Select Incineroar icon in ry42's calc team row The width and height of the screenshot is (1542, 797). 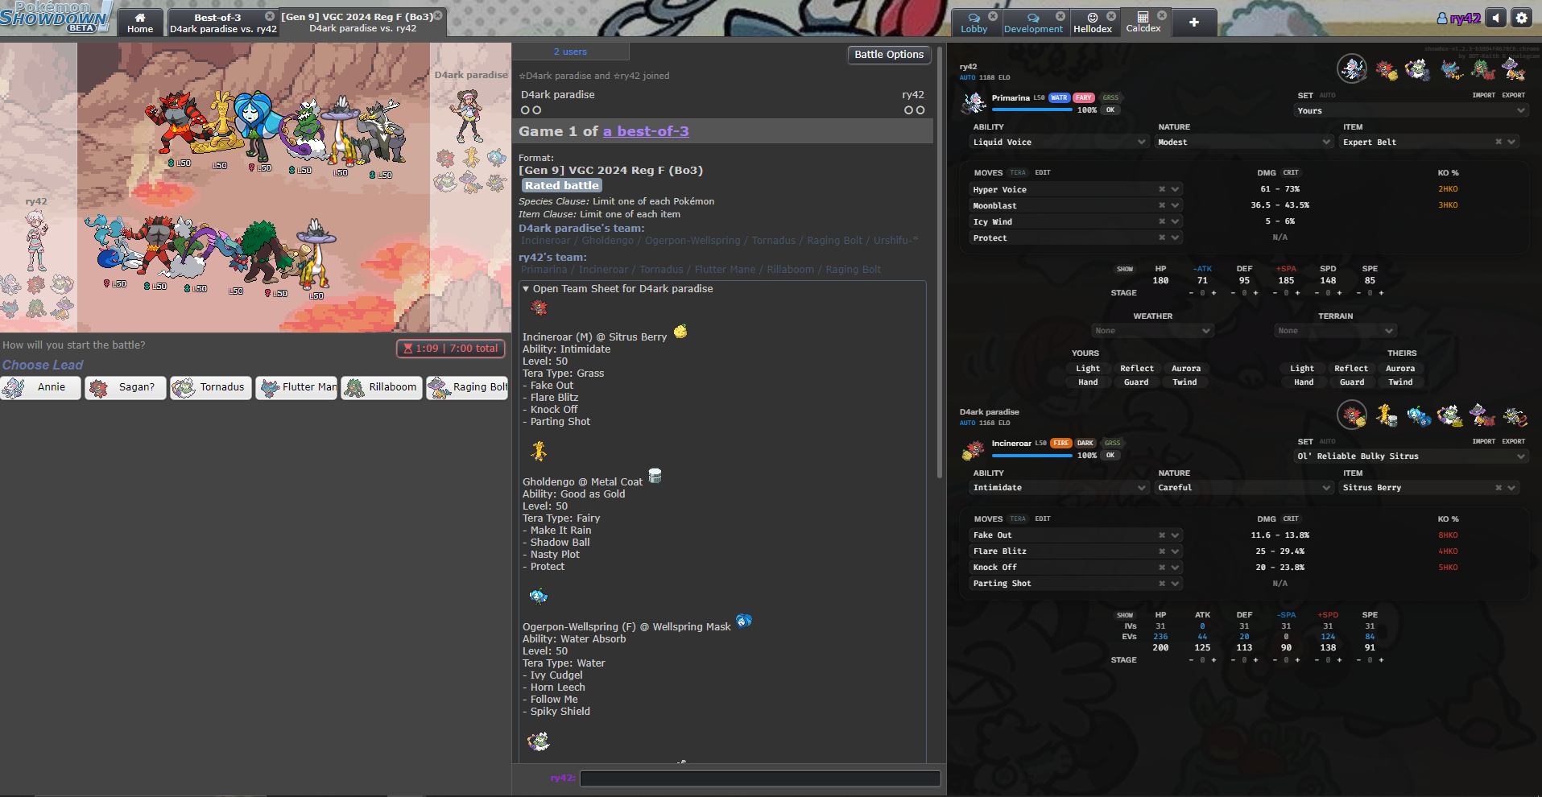coord(1386,70)
